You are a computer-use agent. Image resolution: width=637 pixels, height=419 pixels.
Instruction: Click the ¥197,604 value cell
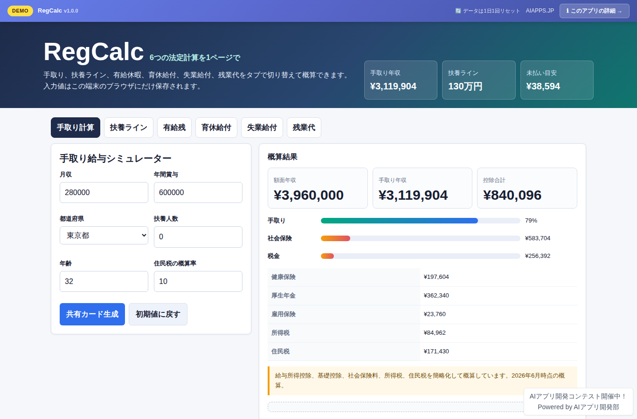tap(499, 277)
